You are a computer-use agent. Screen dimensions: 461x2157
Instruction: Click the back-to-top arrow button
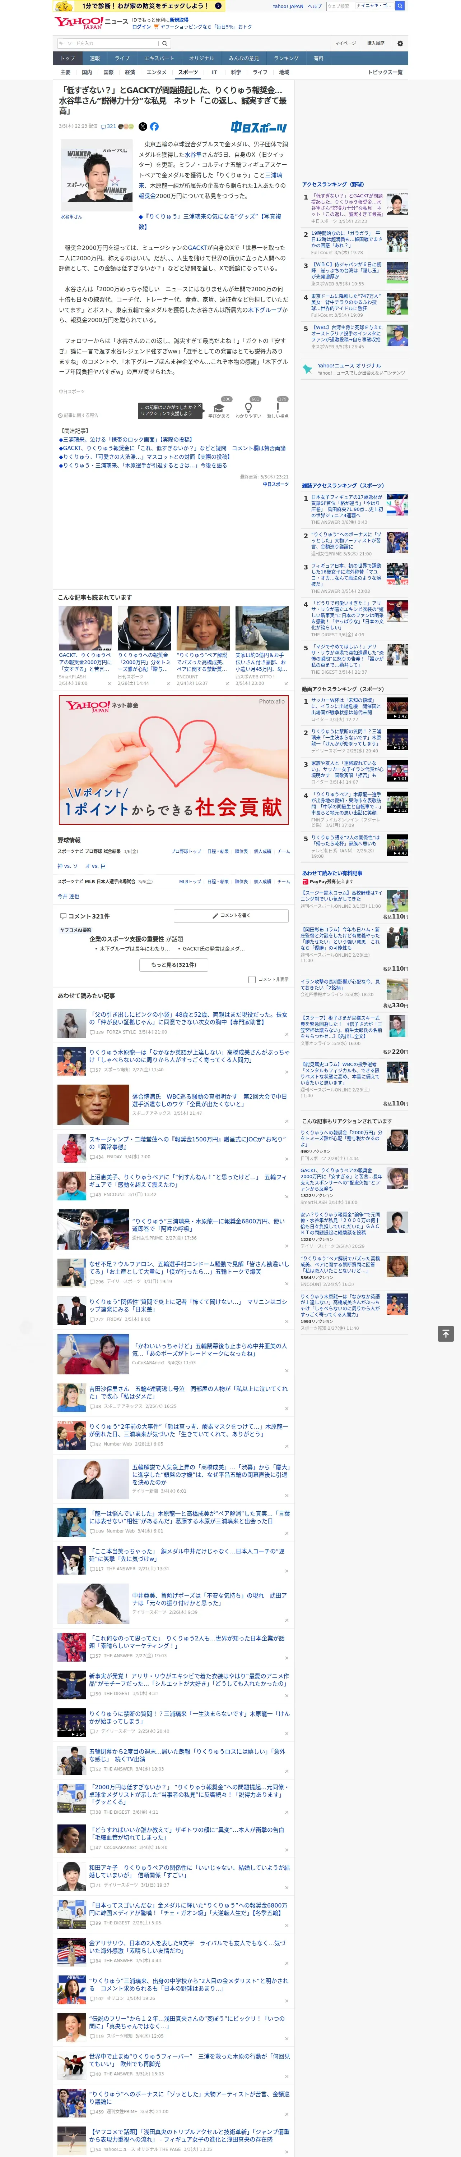pyautogui.click(x=446, y=1334)
